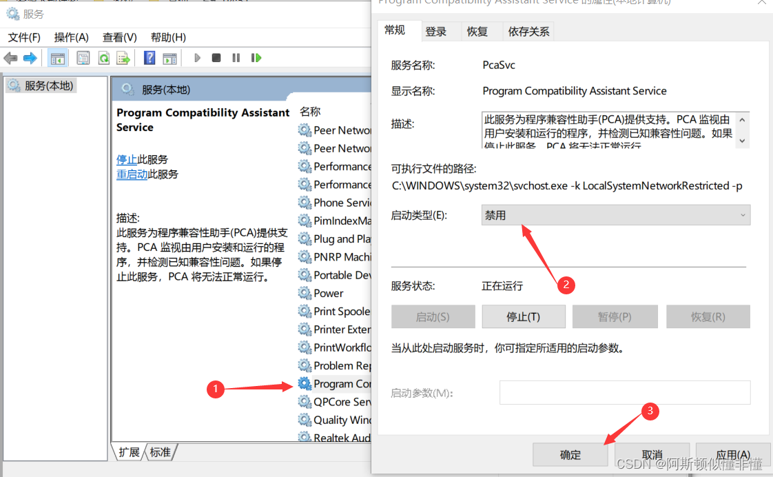Viewport: 773px width, 477px height.
Task: Click the 启动参数(M) input field
Action: [x=625, y=393]
